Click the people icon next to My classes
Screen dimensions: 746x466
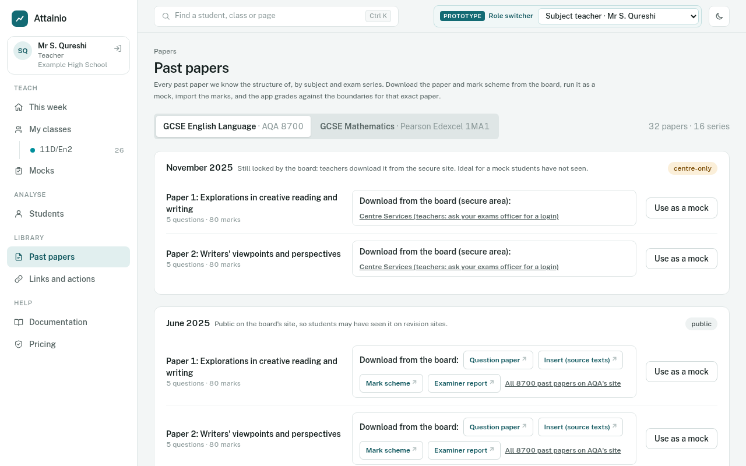[x=19, y=129]
